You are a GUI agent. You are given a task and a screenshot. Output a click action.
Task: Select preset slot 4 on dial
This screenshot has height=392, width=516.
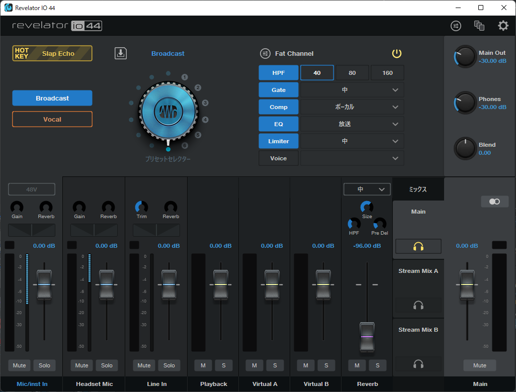click(205, 120)
